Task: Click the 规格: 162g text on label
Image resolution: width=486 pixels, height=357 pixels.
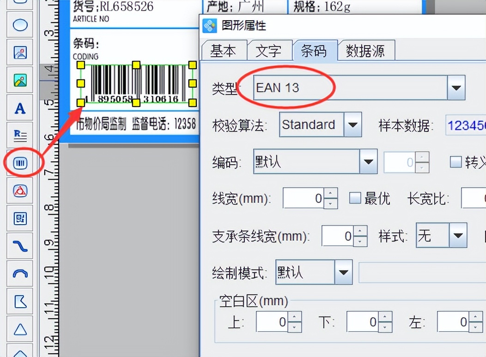Action: 322,7
